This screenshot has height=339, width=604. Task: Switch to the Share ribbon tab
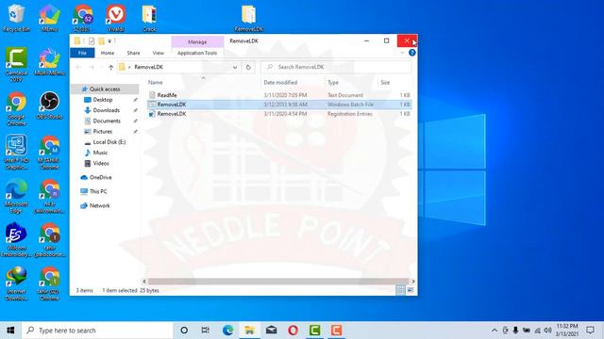click(133, 53)
